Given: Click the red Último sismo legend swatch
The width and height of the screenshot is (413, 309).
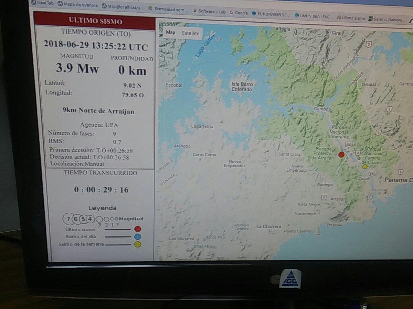Looking at the screenshot, I should tap(138, 229).
